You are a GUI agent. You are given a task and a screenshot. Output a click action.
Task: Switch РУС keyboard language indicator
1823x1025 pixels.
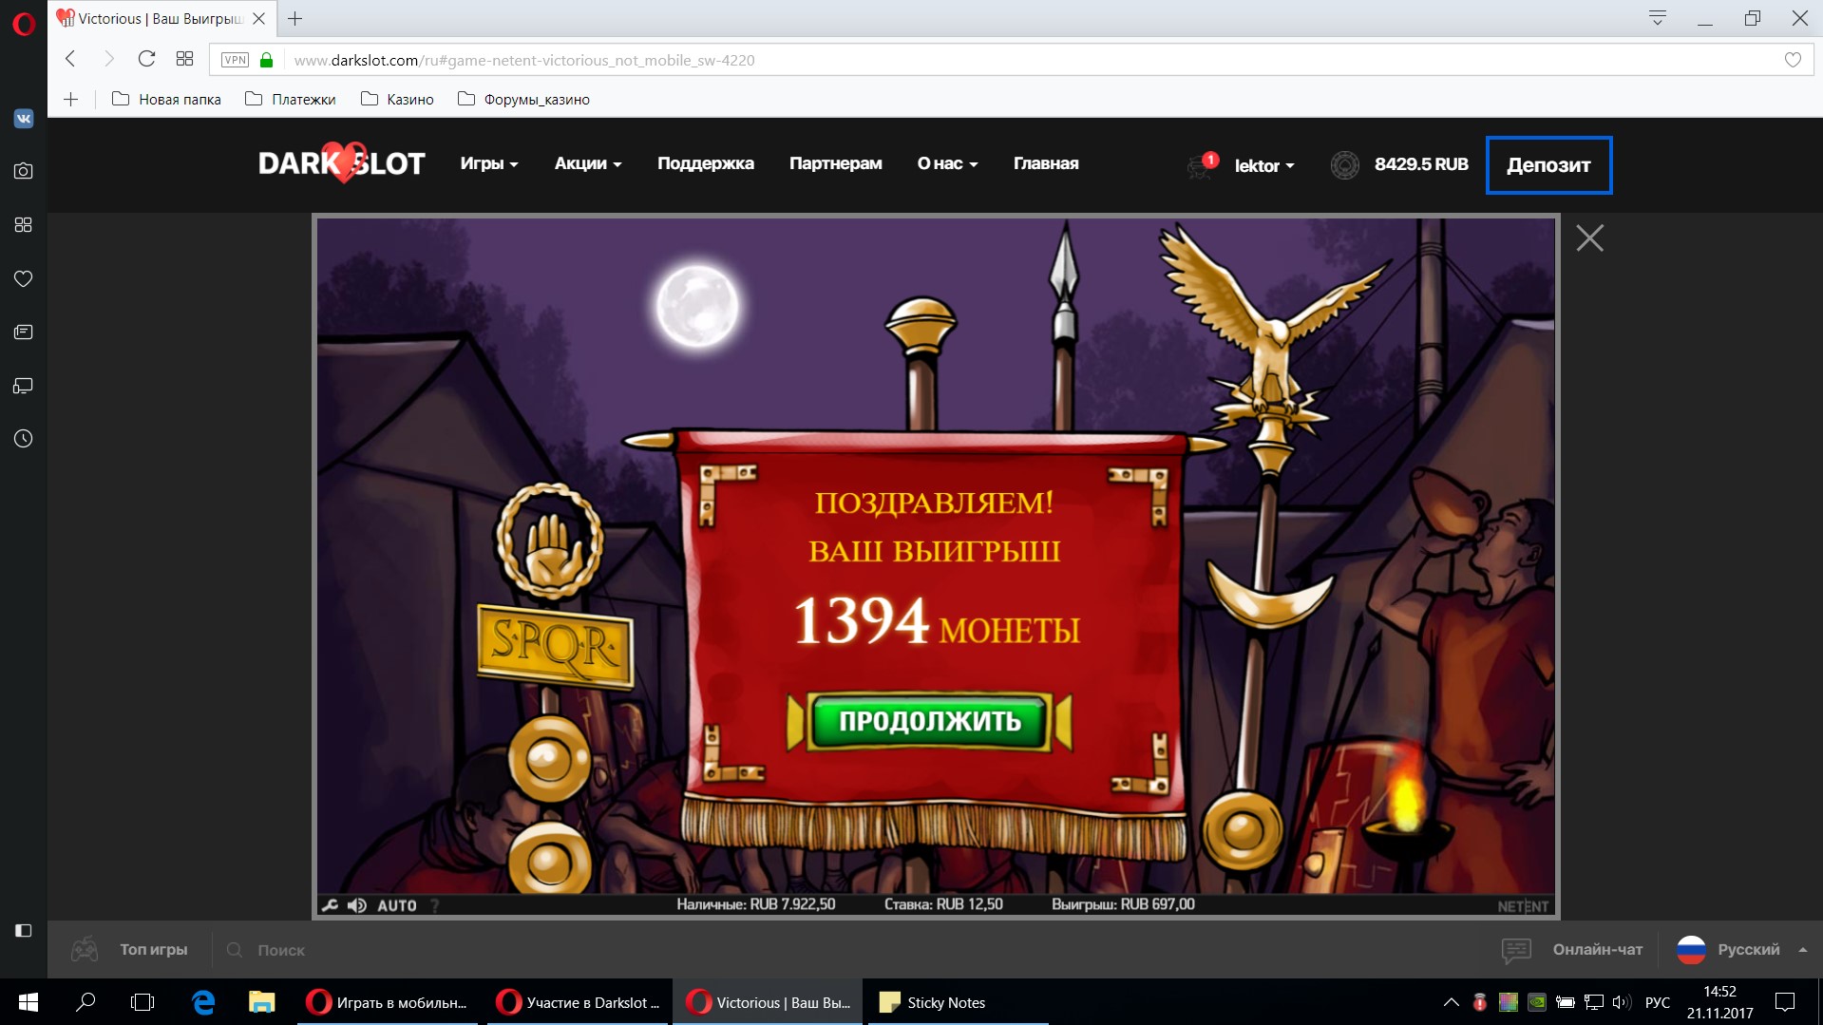click(x=1658, y=1002)
